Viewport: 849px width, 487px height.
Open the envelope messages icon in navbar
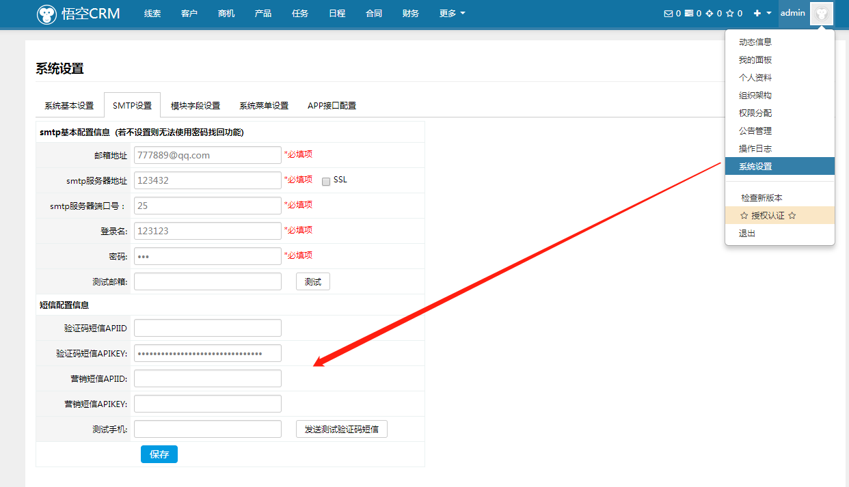click(668, 14)
